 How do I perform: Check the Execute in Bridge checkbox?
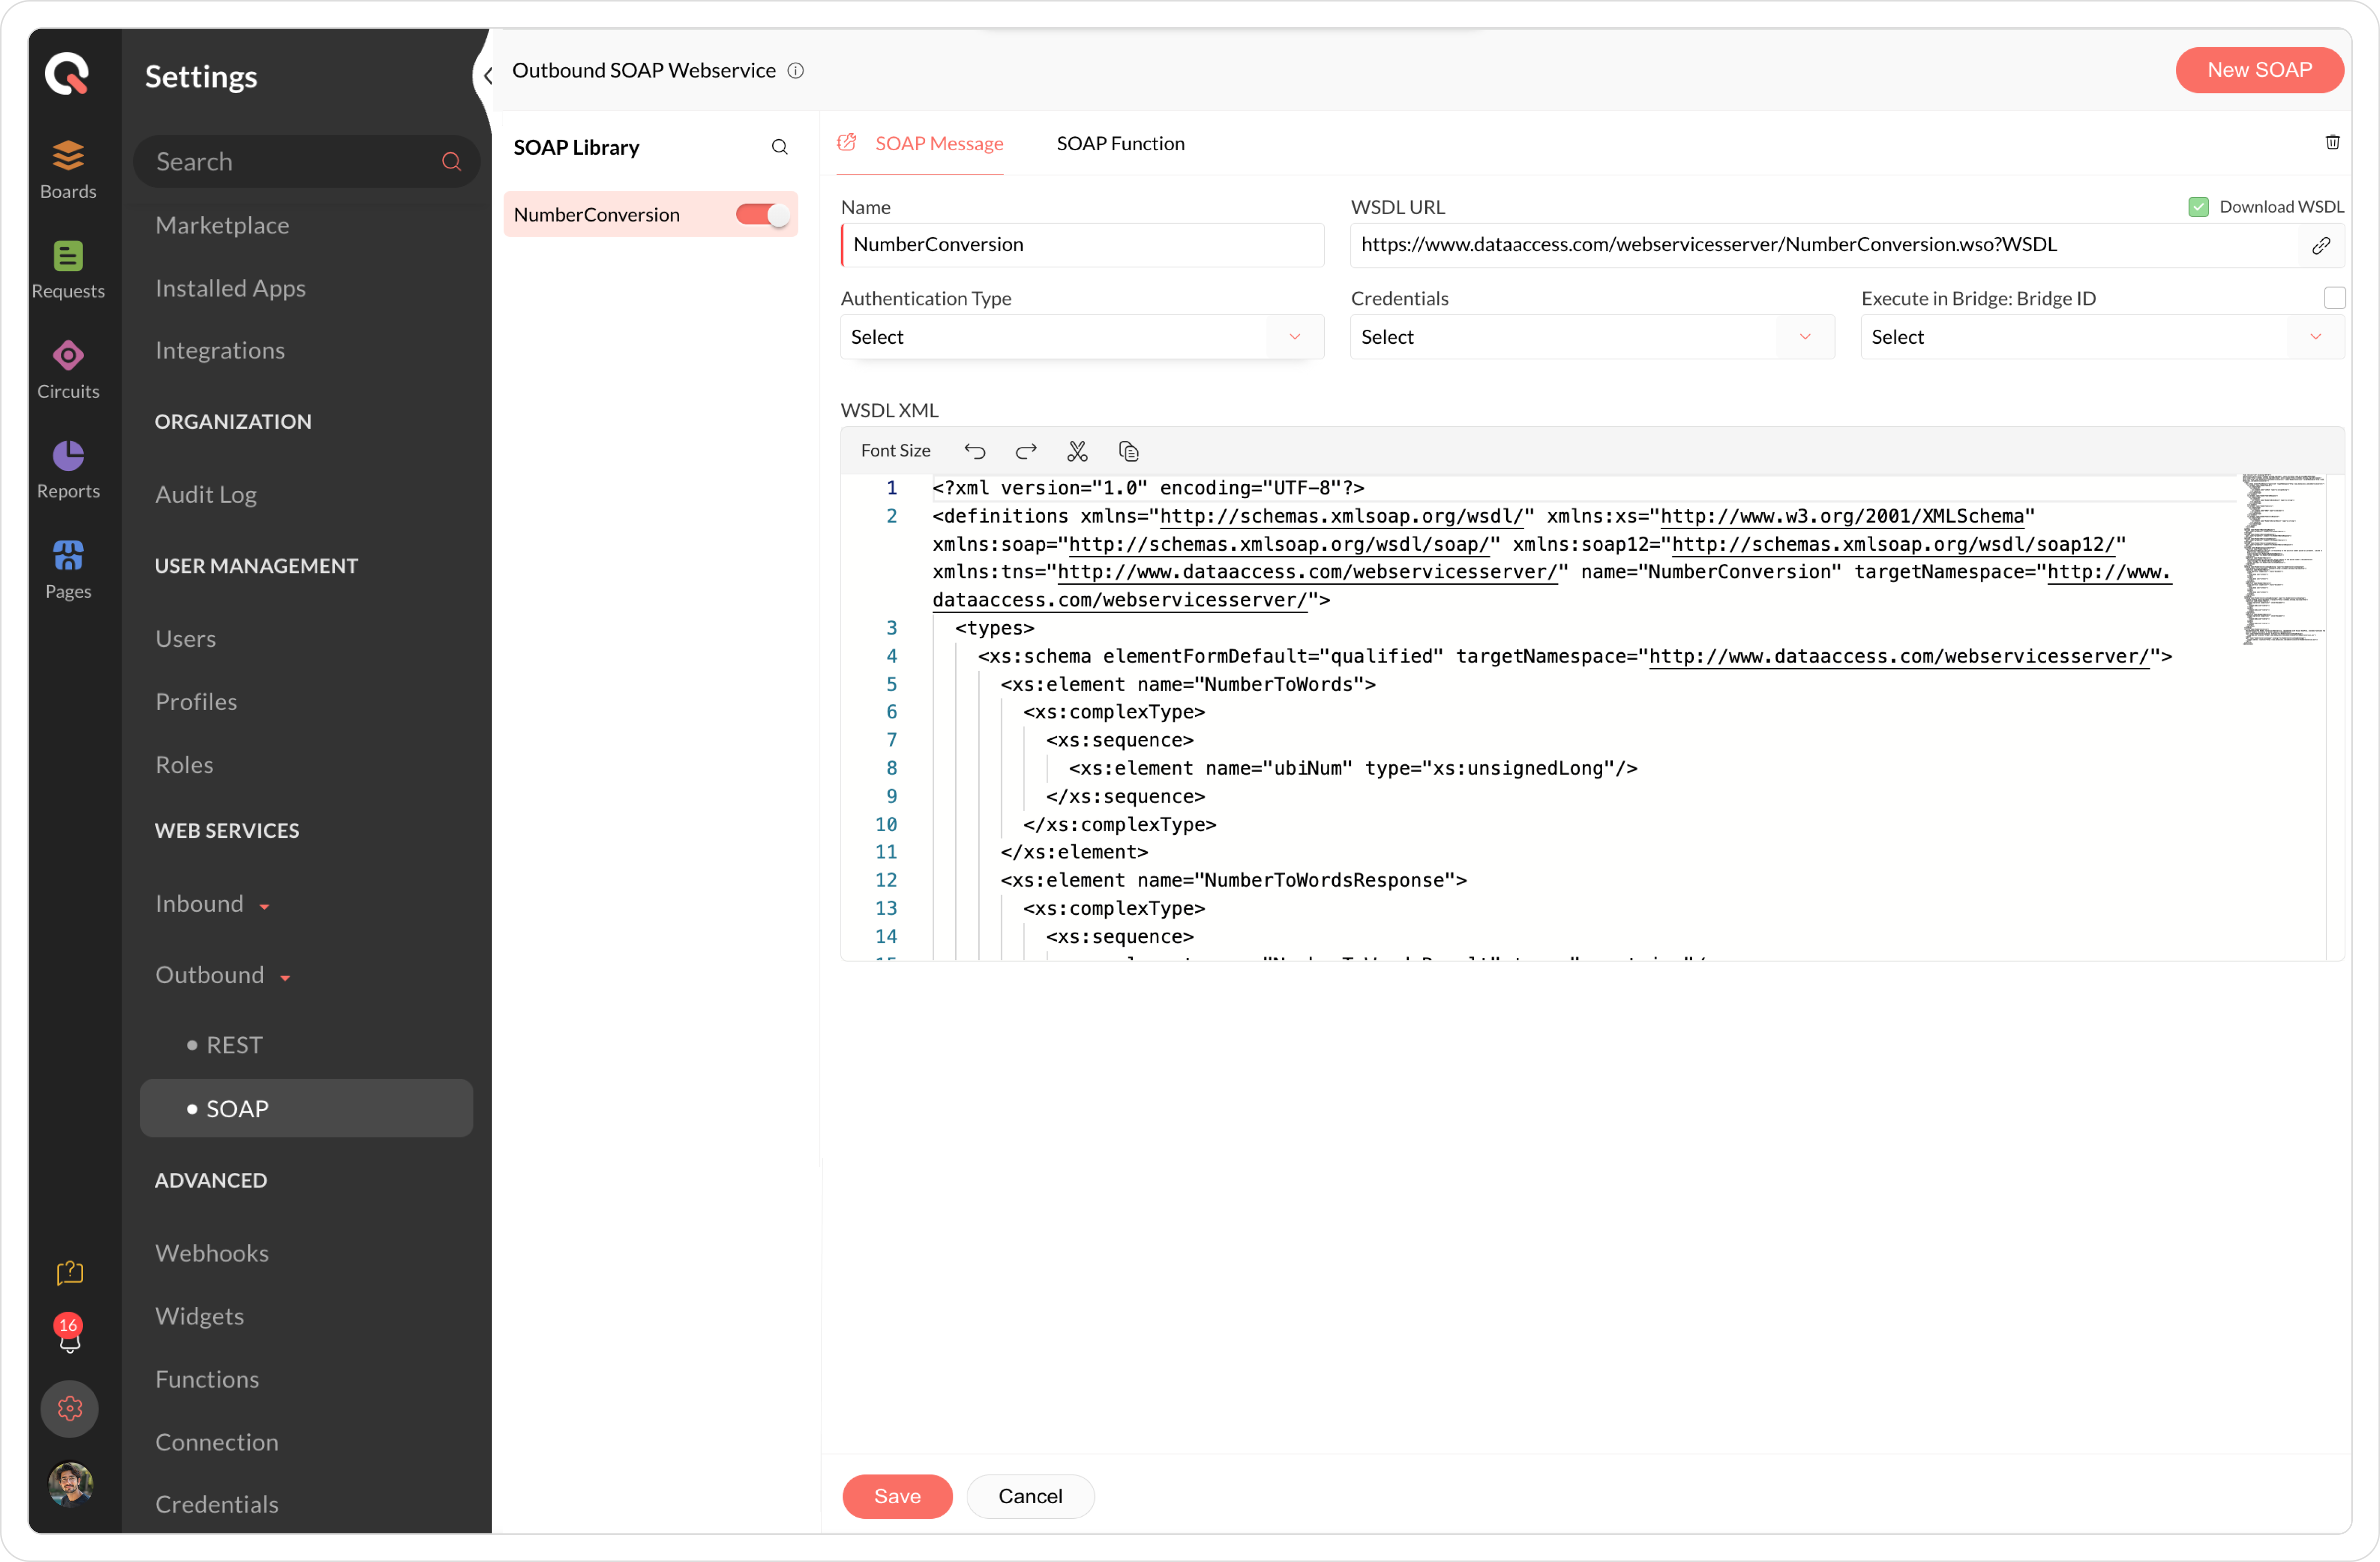pyautogui.click(x=2334, y=298)
